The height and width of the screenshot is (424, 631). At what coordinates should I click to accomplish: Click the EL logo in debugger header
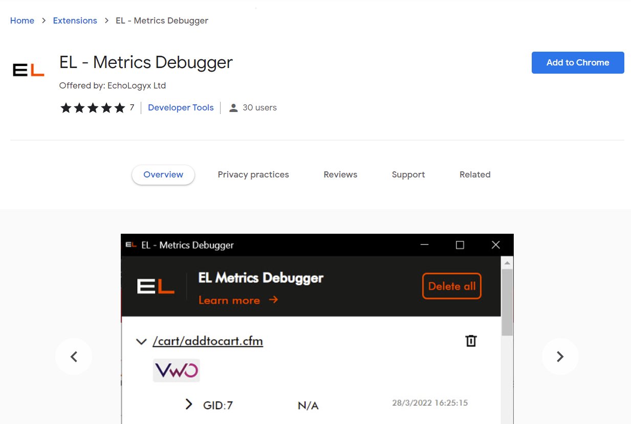[156, 286]
